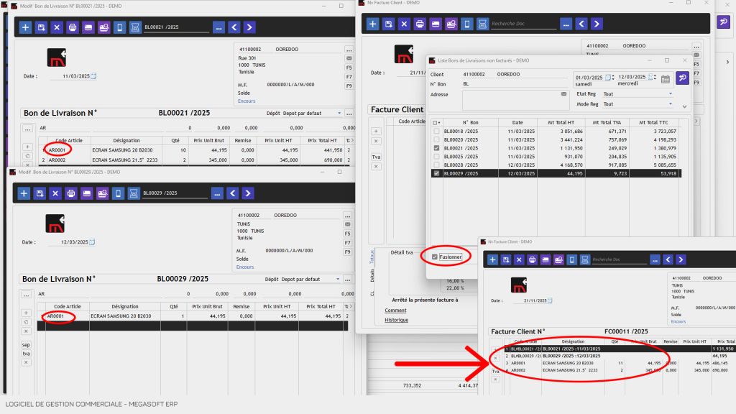This screenshot has height=414, width=736.
Task: Save the BL00021 delivery note
Action: pyautogui.click(x=41, y=27)
